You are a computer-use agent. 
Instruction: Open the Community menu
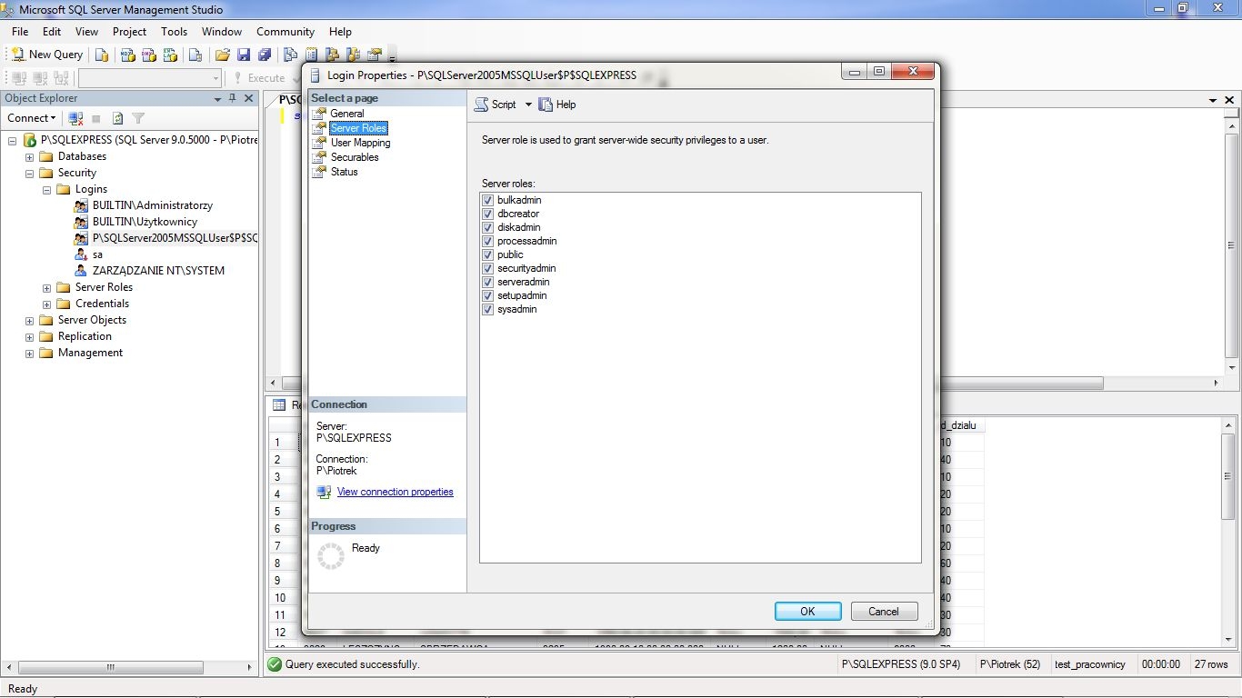285,32
